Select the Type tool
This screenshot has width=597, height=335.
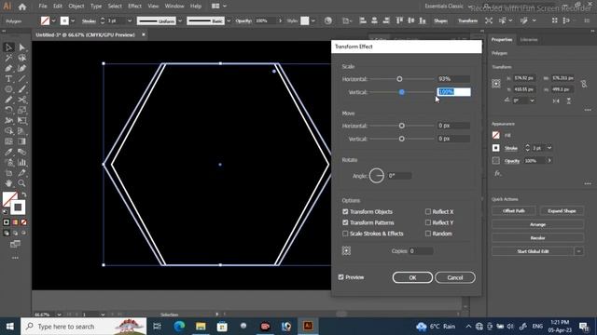[8, 78]
